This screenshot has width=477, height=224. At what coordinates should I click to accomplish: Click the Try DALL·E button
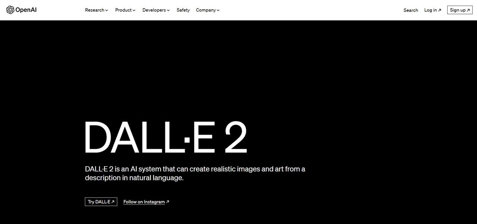click(101, 202)
